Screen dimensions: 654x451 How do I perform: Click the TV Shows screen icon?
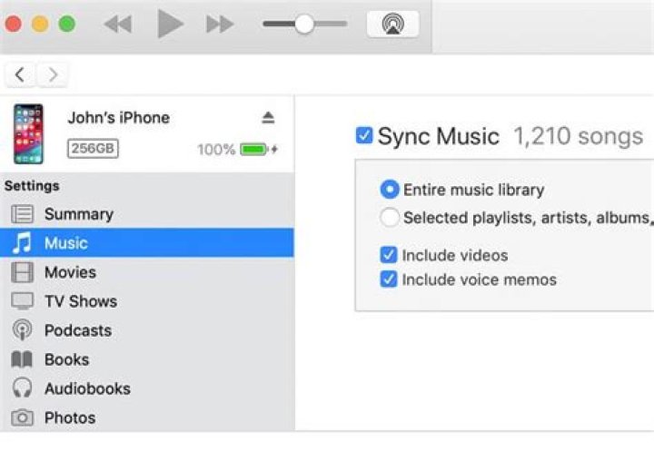click(22, 301)
